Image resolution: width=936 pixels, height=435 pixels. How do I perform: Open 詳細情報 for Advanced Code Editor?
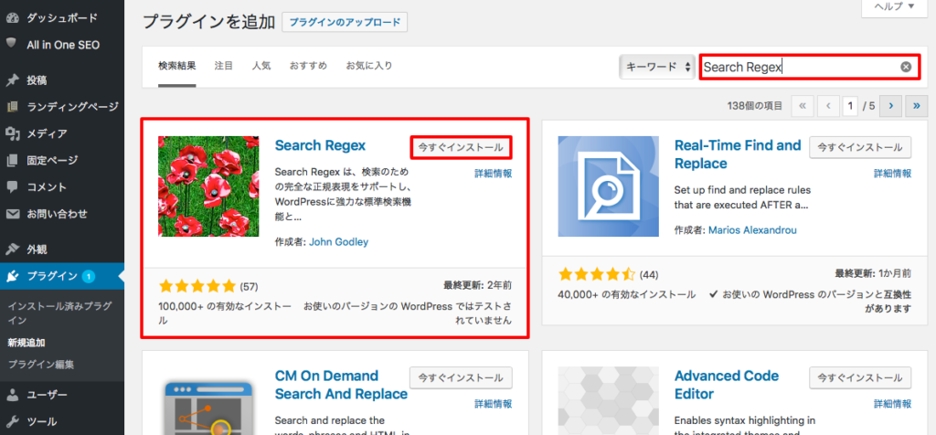coord(893,404)
